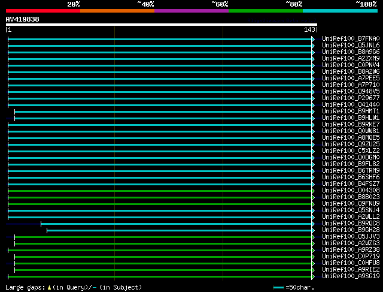Click the end position marker 143
The width and height of the screenshot is (383, 292).
coord(309,29)
